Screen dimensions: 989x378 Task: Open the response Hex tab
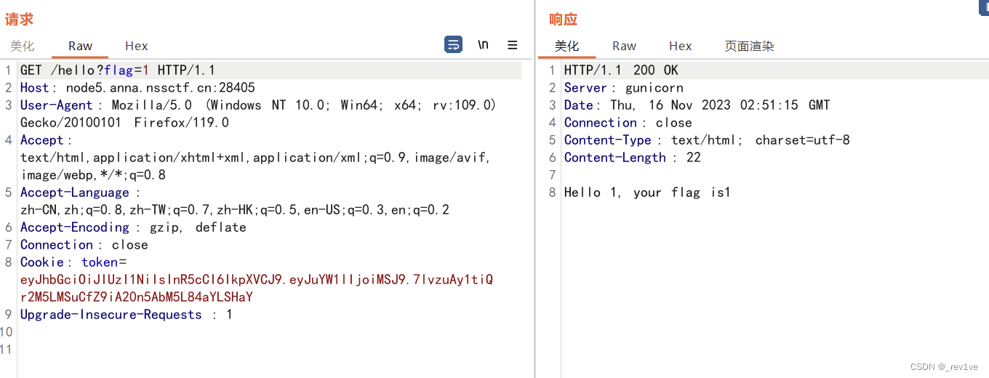coord(680,46)
